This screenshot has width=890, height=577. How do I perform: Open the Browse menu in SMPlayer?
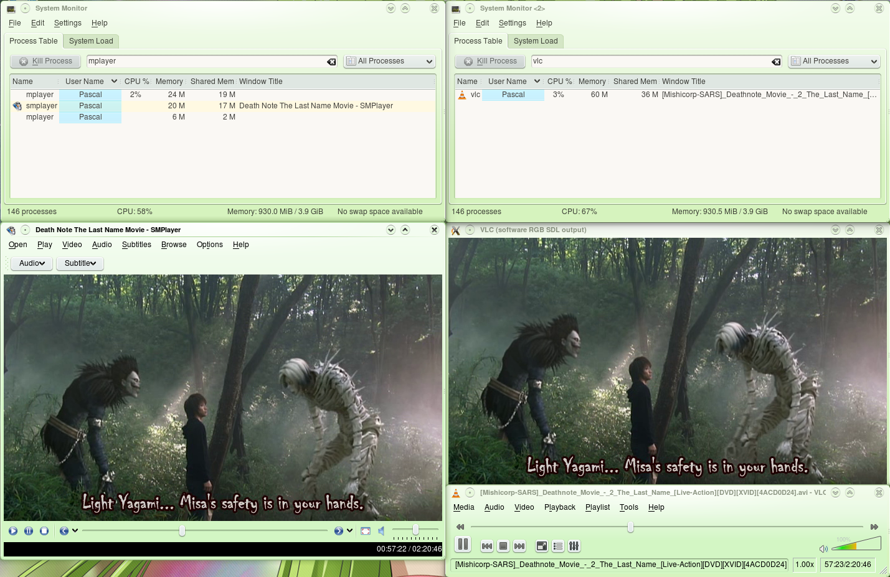tap(174, 245)
